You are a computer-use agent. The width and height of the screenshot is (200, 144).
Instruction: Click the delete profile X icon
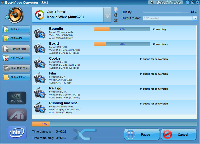coord(116,21)
